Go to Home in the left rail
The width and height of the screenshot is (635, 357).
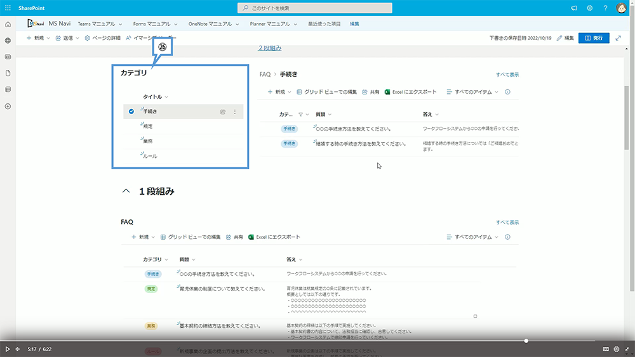8,25
